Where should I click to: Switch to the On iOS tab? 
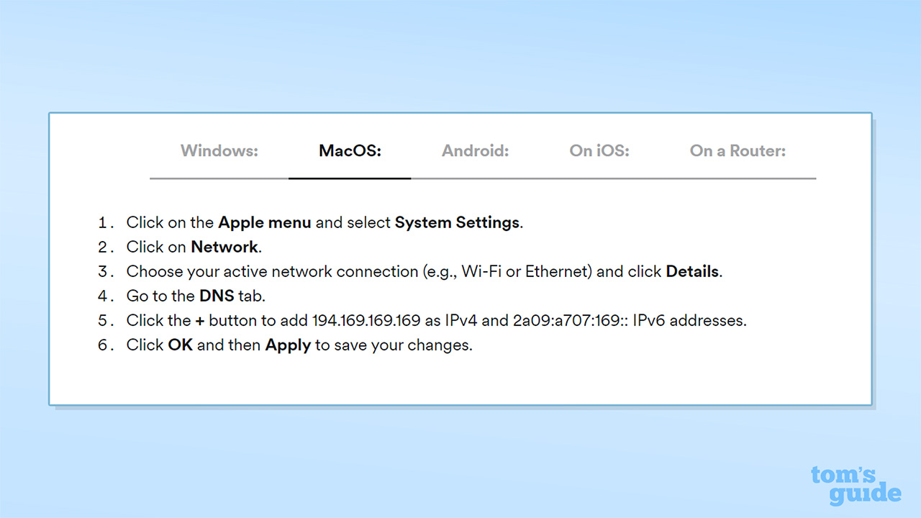click(599, 151)
